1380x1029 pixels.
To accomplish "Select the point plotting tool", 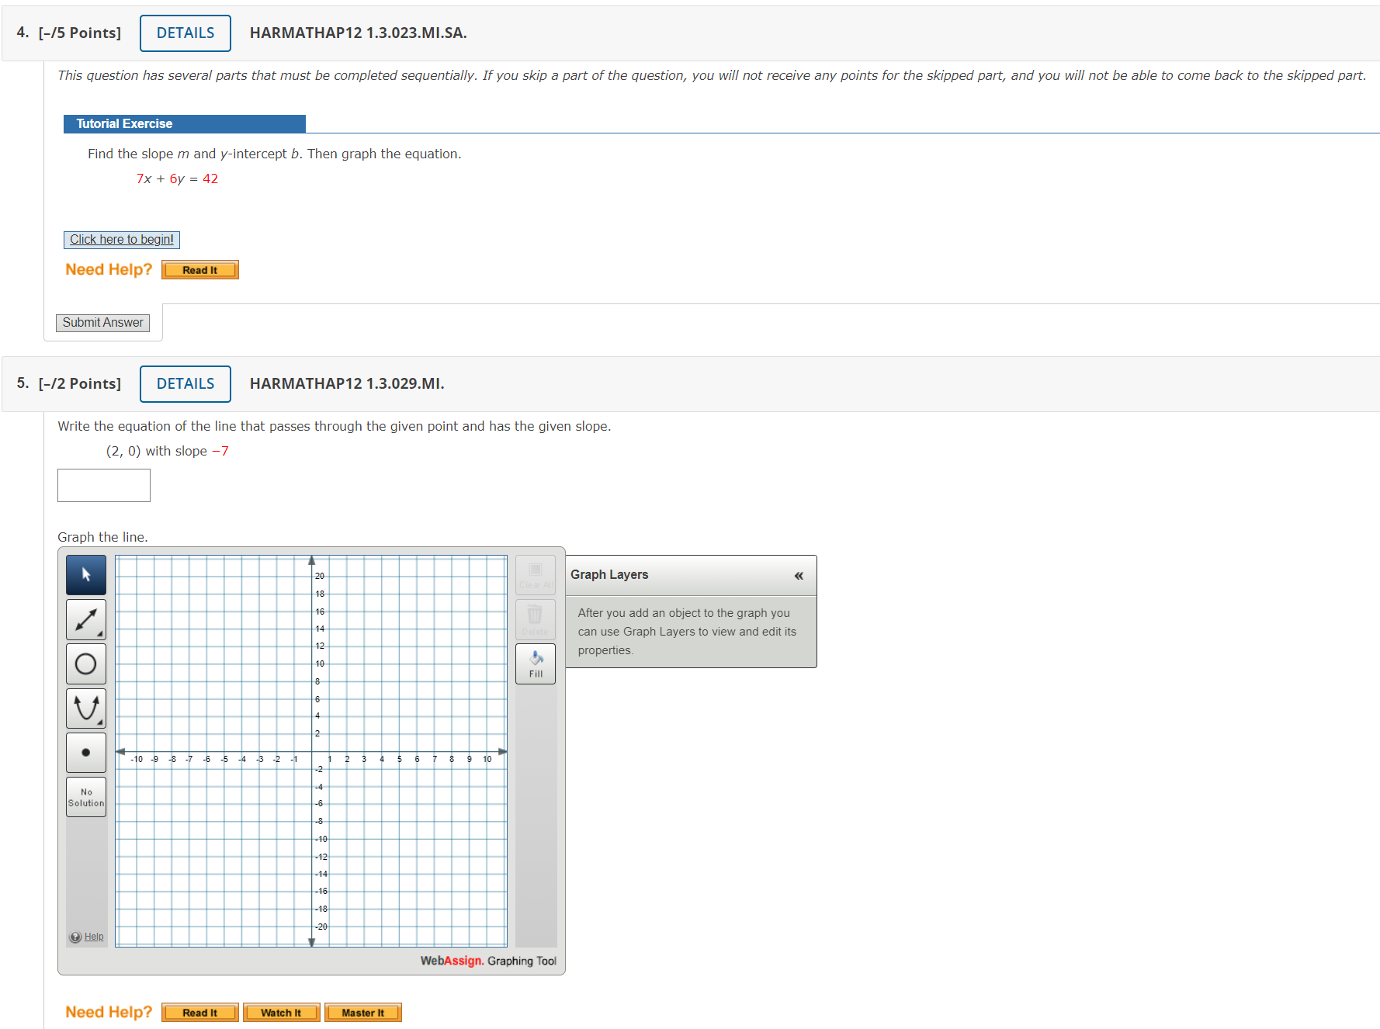I will (85, 752).
